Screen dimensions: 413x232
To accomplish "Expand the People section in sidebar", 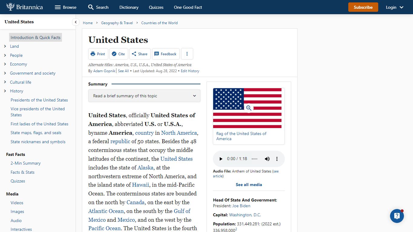I will coord(5,55).
